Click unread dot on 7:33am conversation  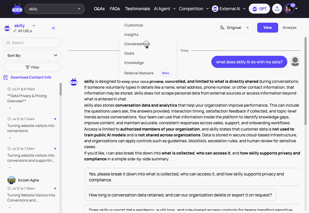[x=55, y=149]
